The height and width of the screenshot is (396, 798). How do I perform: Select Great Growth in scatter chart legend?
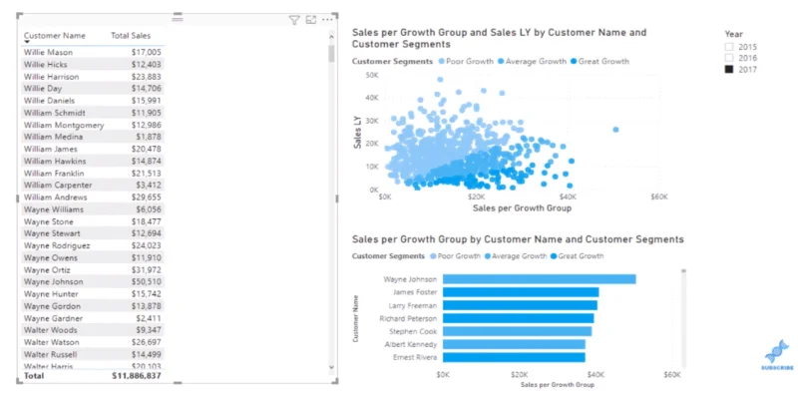click(x=599, y=61)
